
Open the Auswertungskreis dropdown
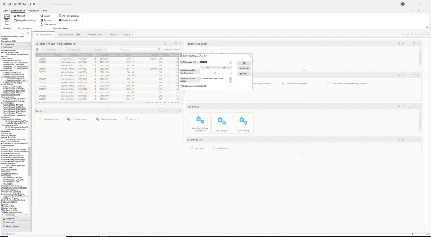[x=231, y=78]
